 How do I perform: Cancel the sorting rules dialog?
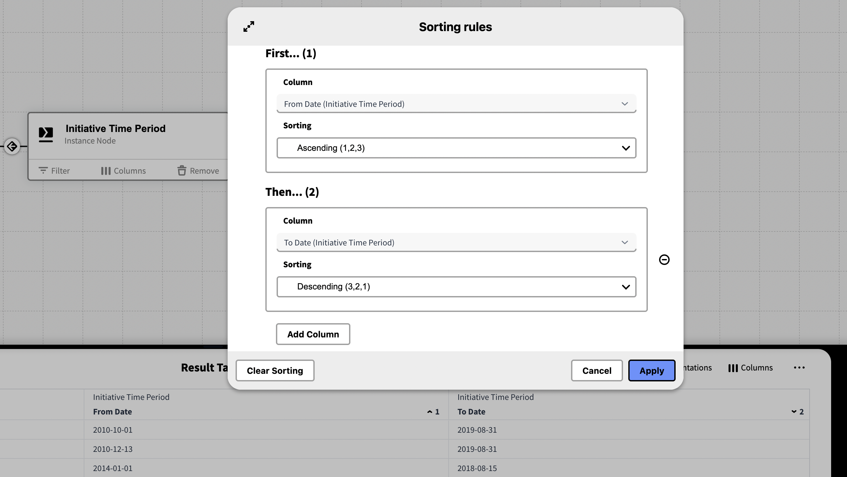pos(597,370)
